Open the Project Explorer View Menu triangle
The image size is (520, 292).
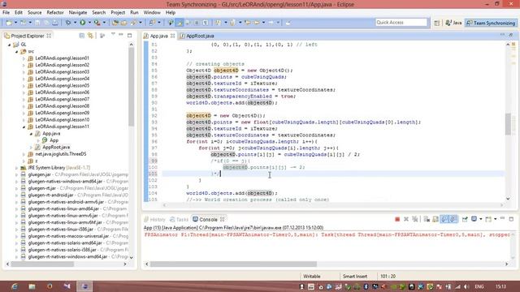point(113,34)
